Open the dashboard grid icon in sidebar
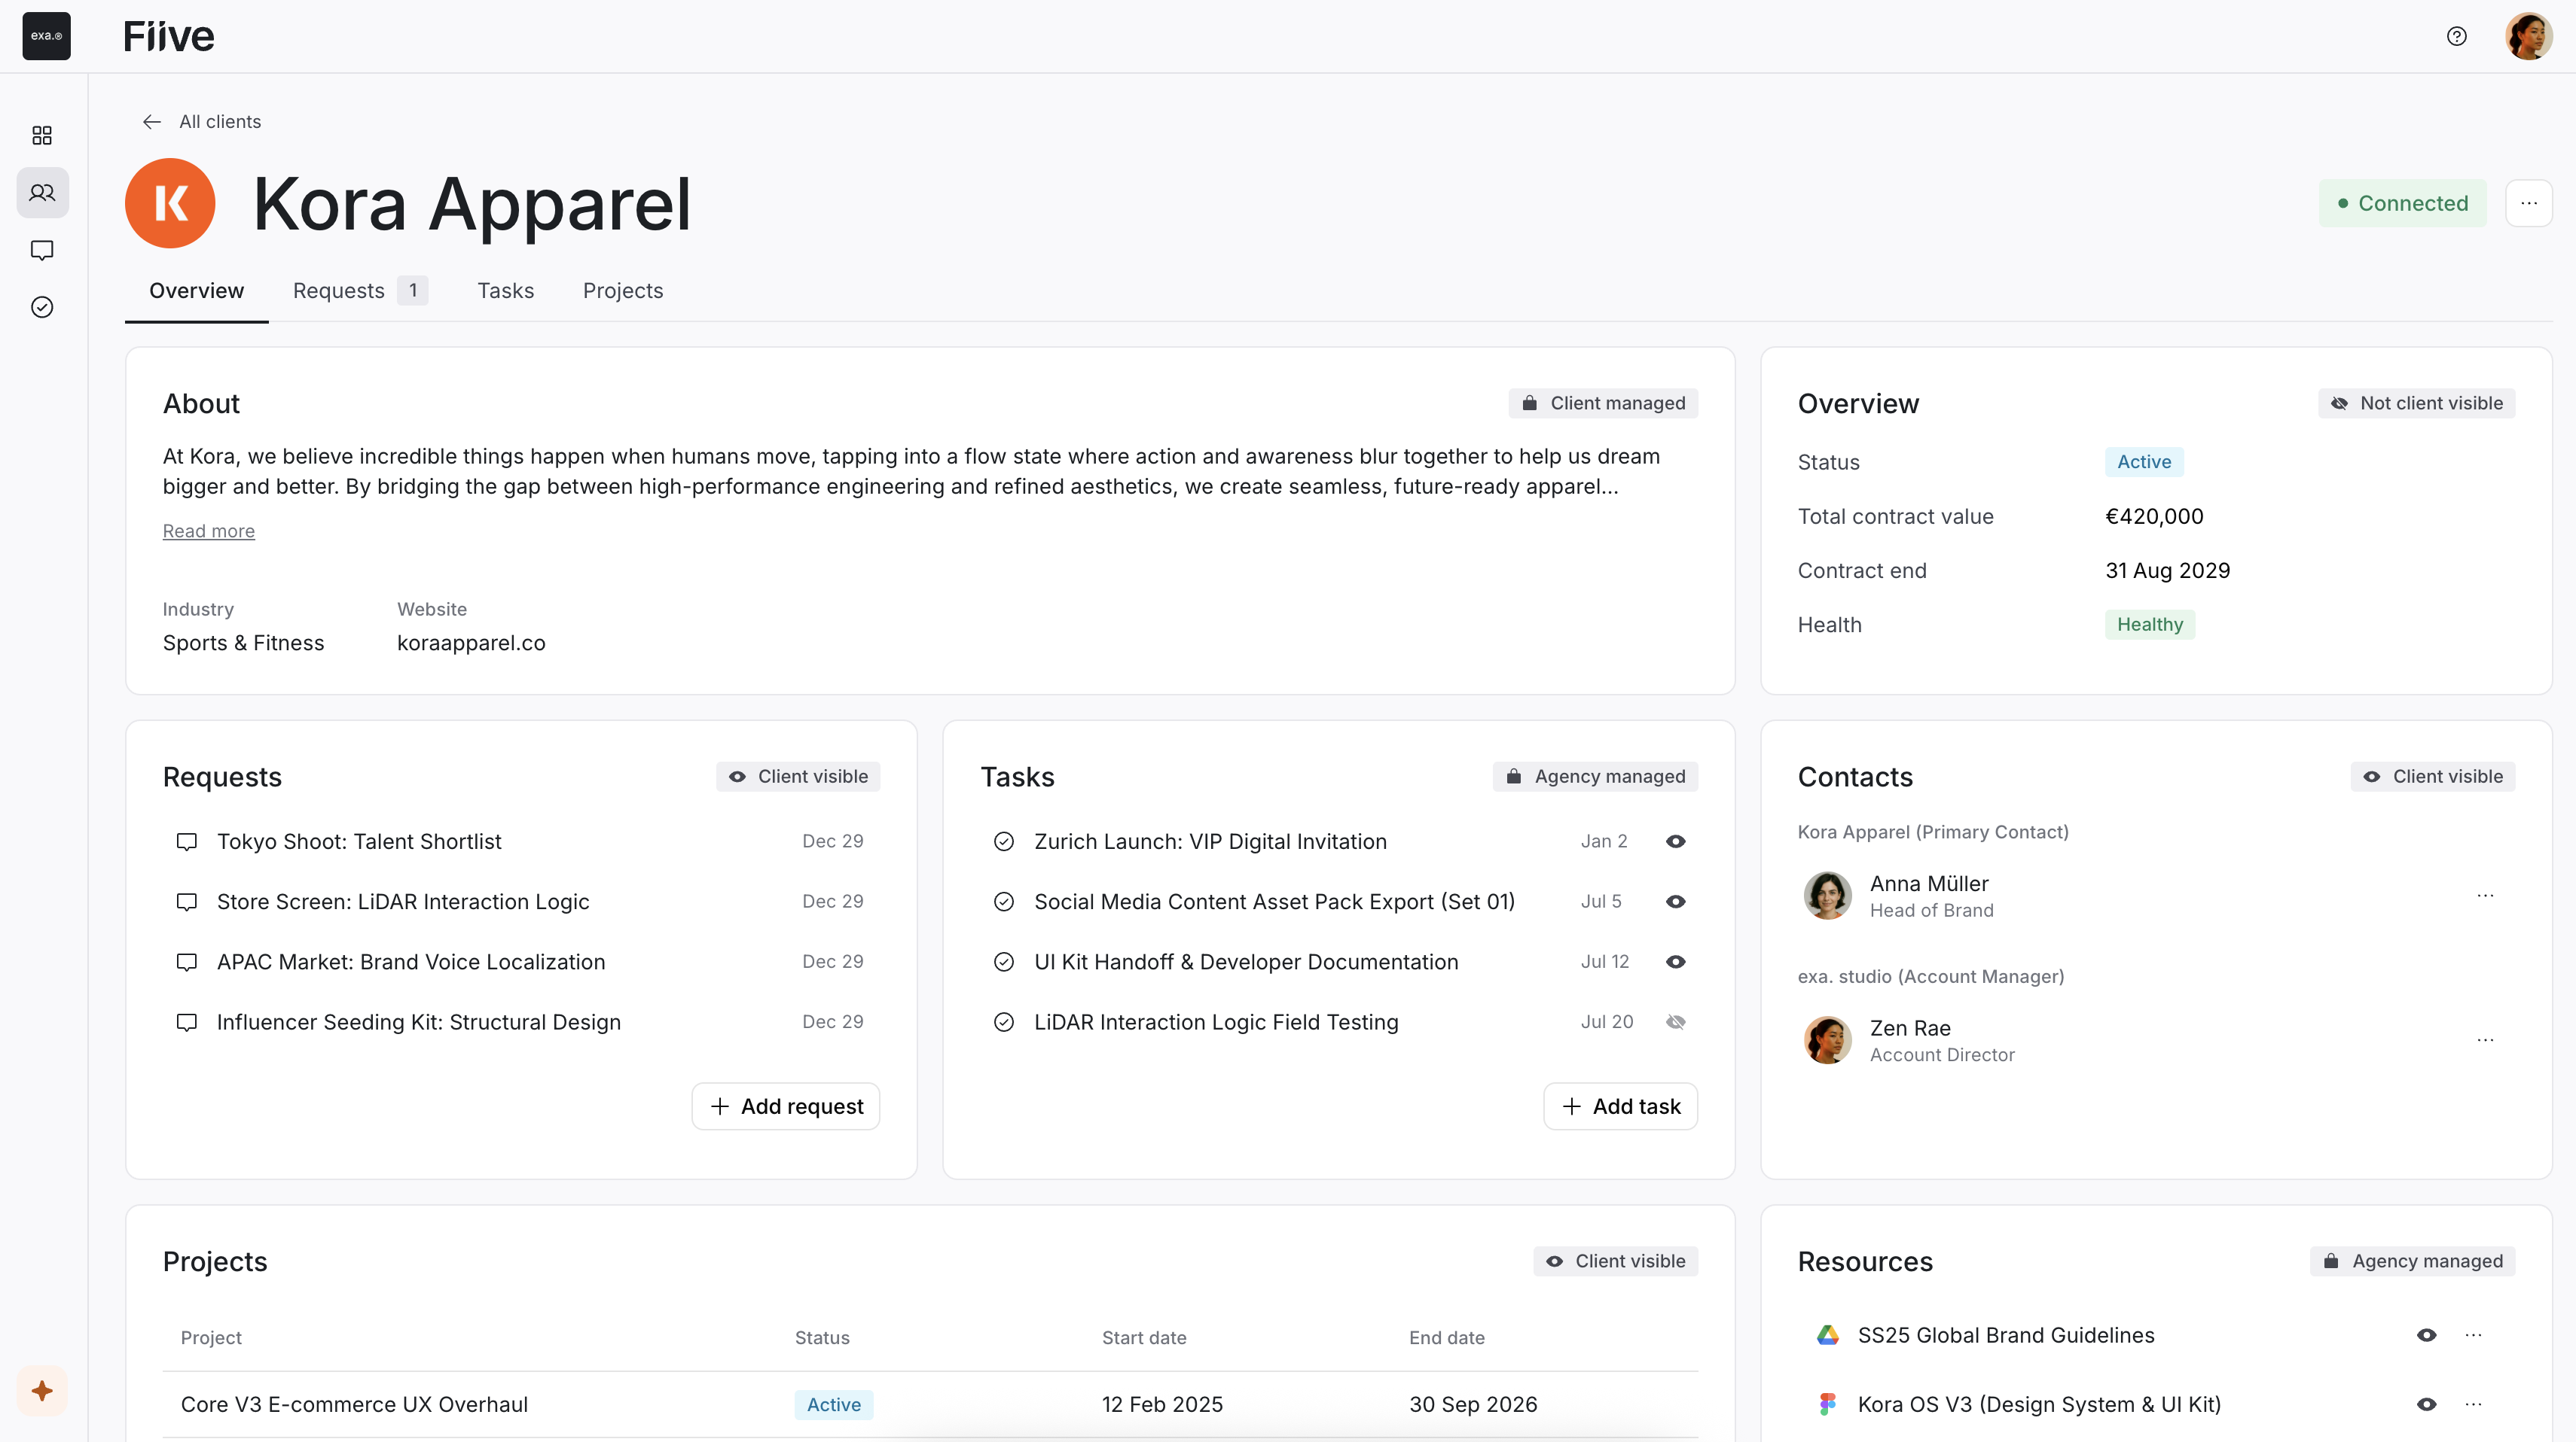Viewport: 2576px width, 1442px height. (42, 136)
